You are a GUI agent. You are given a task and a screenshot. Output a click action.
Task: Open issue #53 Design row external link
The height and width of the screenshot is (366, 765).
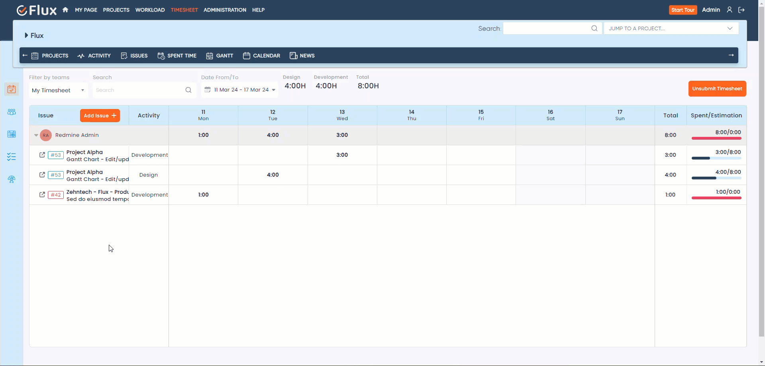tap(42, 175)
